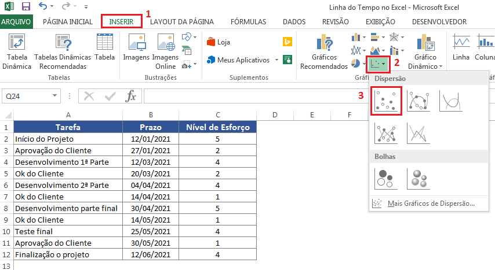495x270 pixels.
Task: Expand the Name Box dropdown arrow
Action: pos(54,96)
